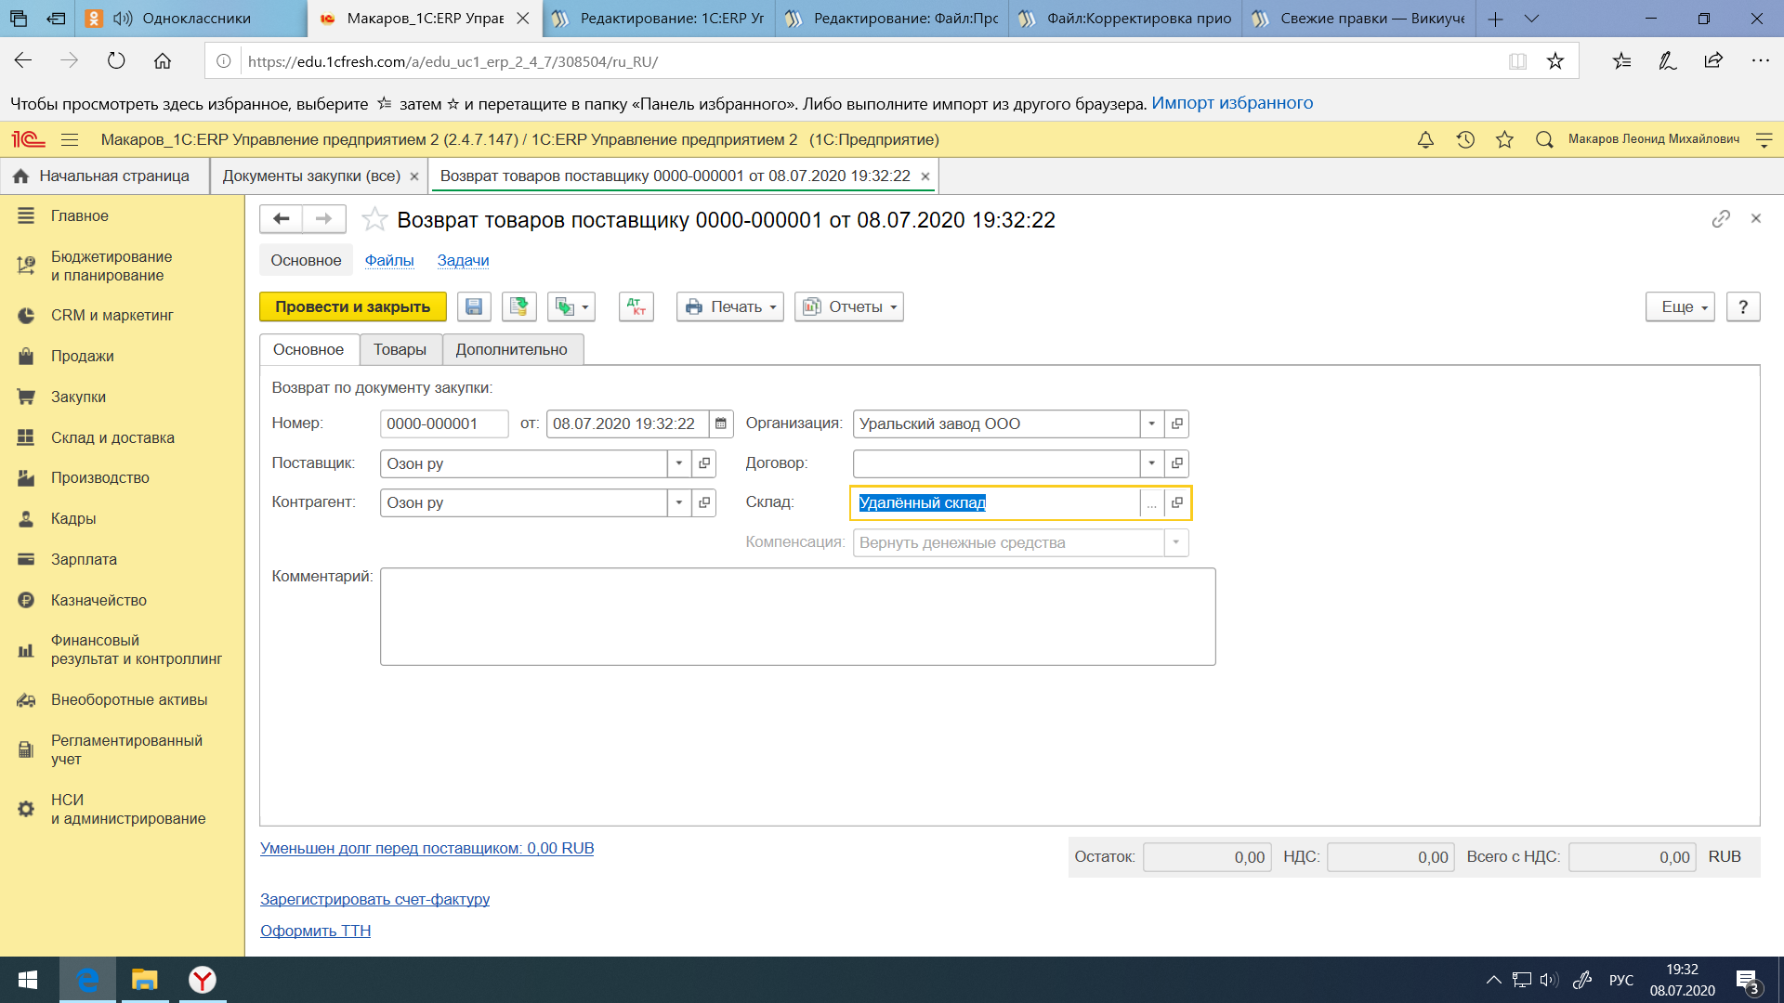Open Склад и доставка section

(x=112, y=437)
